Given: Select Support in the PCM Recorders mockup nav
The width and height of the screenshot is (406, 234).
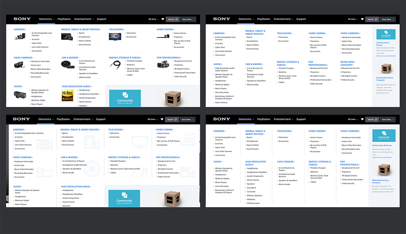Looking at the screenshot, I should coord(301,119).
